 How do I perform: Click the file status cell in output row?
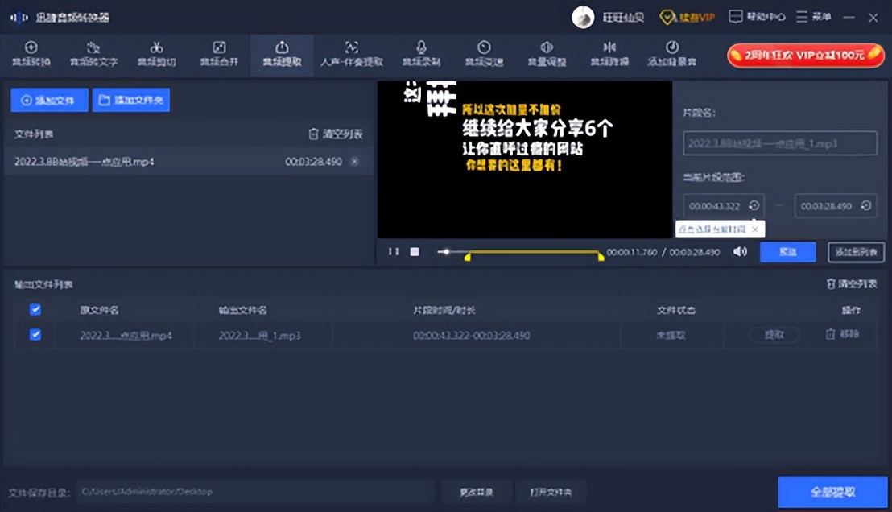(671, 336)
